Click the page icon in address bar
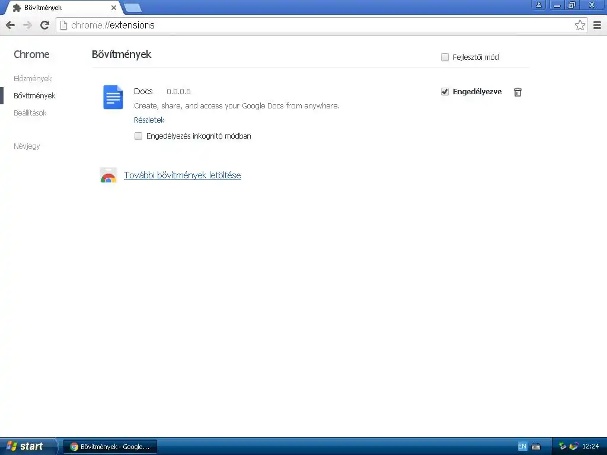The width and height of the screenshot is (607, 455). click(64, 25)
